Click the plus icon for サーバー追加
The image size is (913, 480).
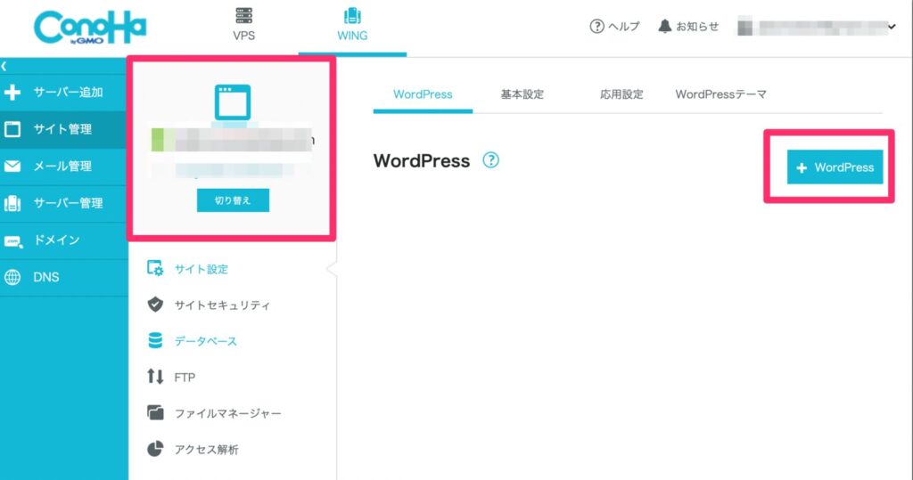pyautogui.click(x=12, y=92)
